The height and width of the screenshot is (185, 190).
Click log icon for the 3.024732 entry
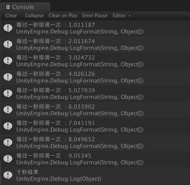(8, 61)
